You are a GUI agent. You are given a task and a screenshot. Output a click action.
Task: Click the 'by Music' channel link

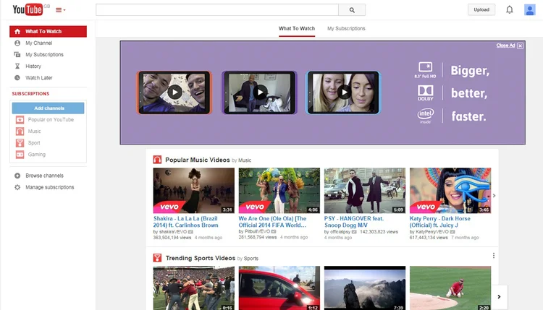click(245, 160)
